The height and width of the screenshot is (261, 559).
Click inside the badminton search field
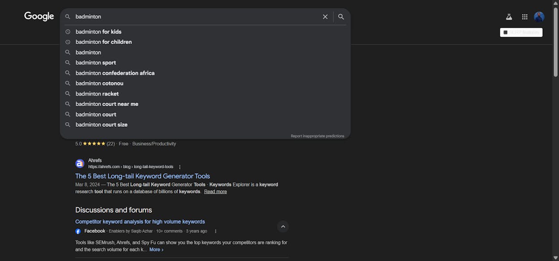pyautogui.click(x=195, y=17)
